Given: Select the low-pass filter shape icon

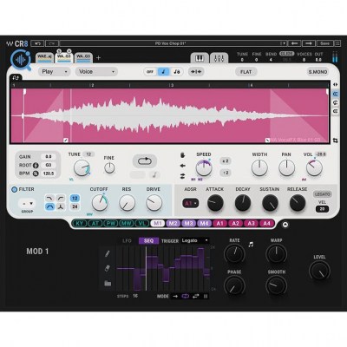Looking at the screenshot, I should tap(50, 198).
